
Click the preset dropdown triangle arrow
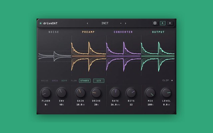coord(121,23)
